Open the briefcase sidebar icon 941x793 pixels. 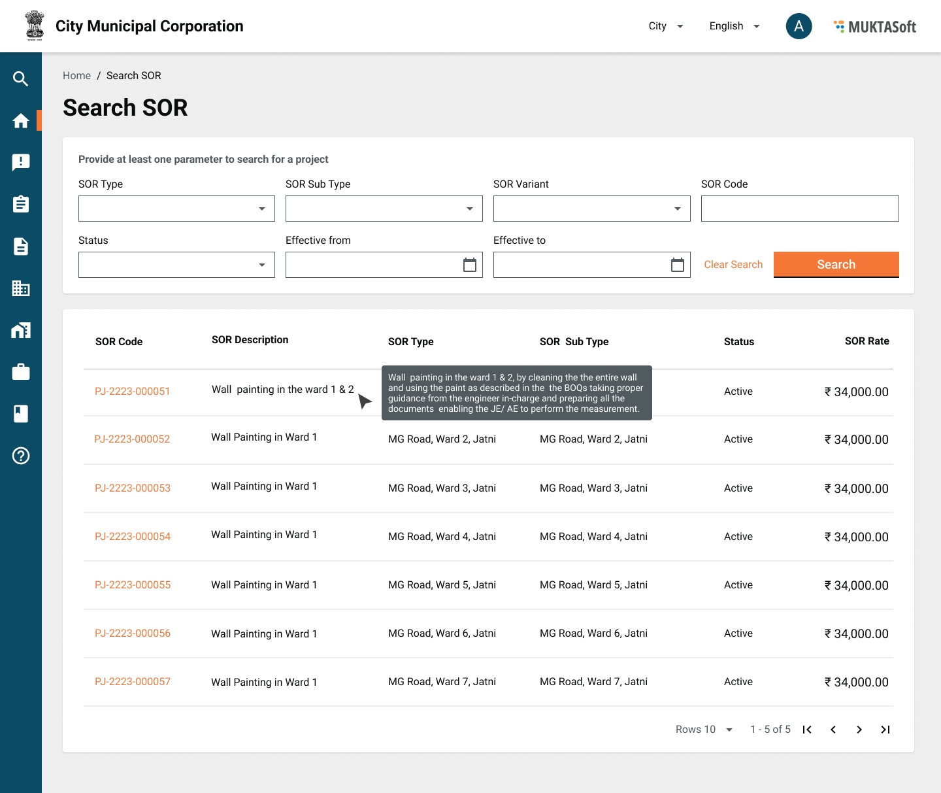(x=21, y=372)
